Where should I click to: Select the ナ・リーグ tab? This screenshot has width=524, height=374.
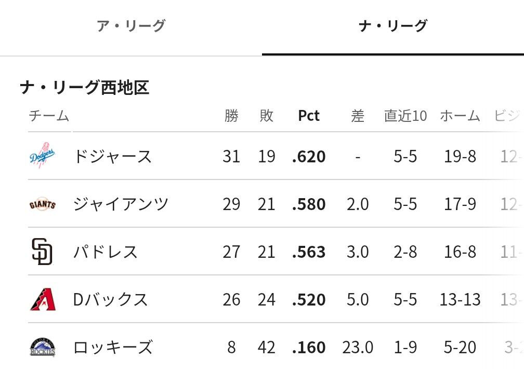click(x=393, y=26)
